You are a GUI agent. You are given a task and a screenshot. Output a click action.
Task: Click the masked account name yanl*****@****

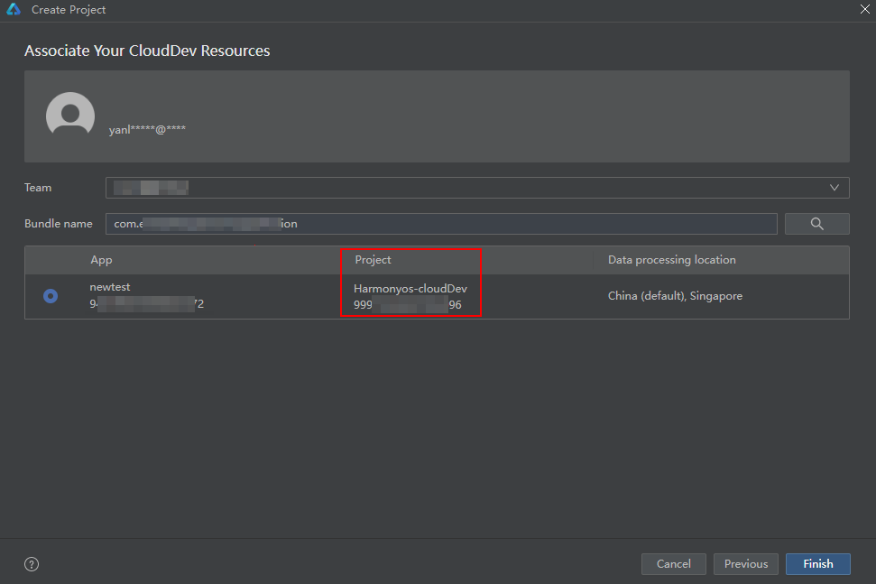[147, 129]
